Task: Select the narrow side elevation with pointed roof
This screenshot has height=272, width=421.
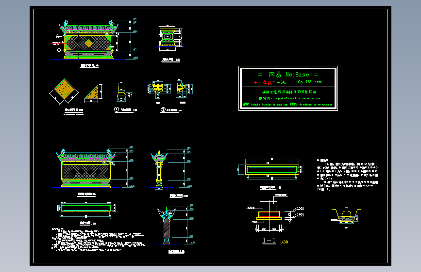Action: pos(159,169)
